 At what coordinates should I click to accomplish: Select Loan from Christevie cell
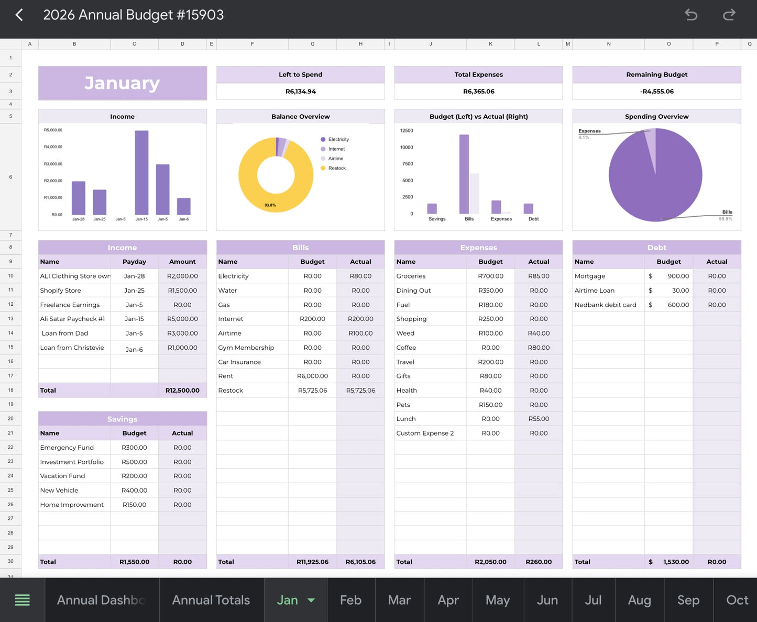coord(74,348)
